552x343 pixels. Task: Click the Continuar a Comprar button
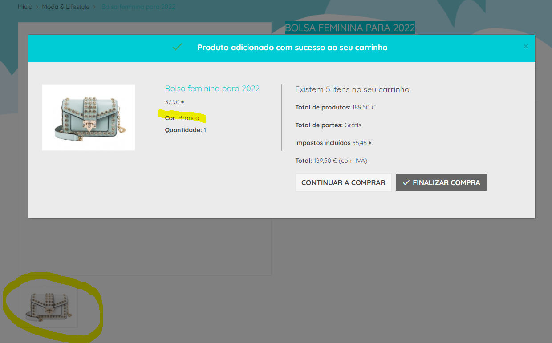click(343, 182)
